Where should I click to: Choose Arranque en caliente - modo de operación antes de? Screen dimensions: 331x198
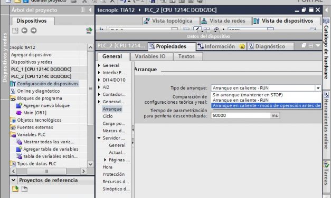(x=266, y=105)
